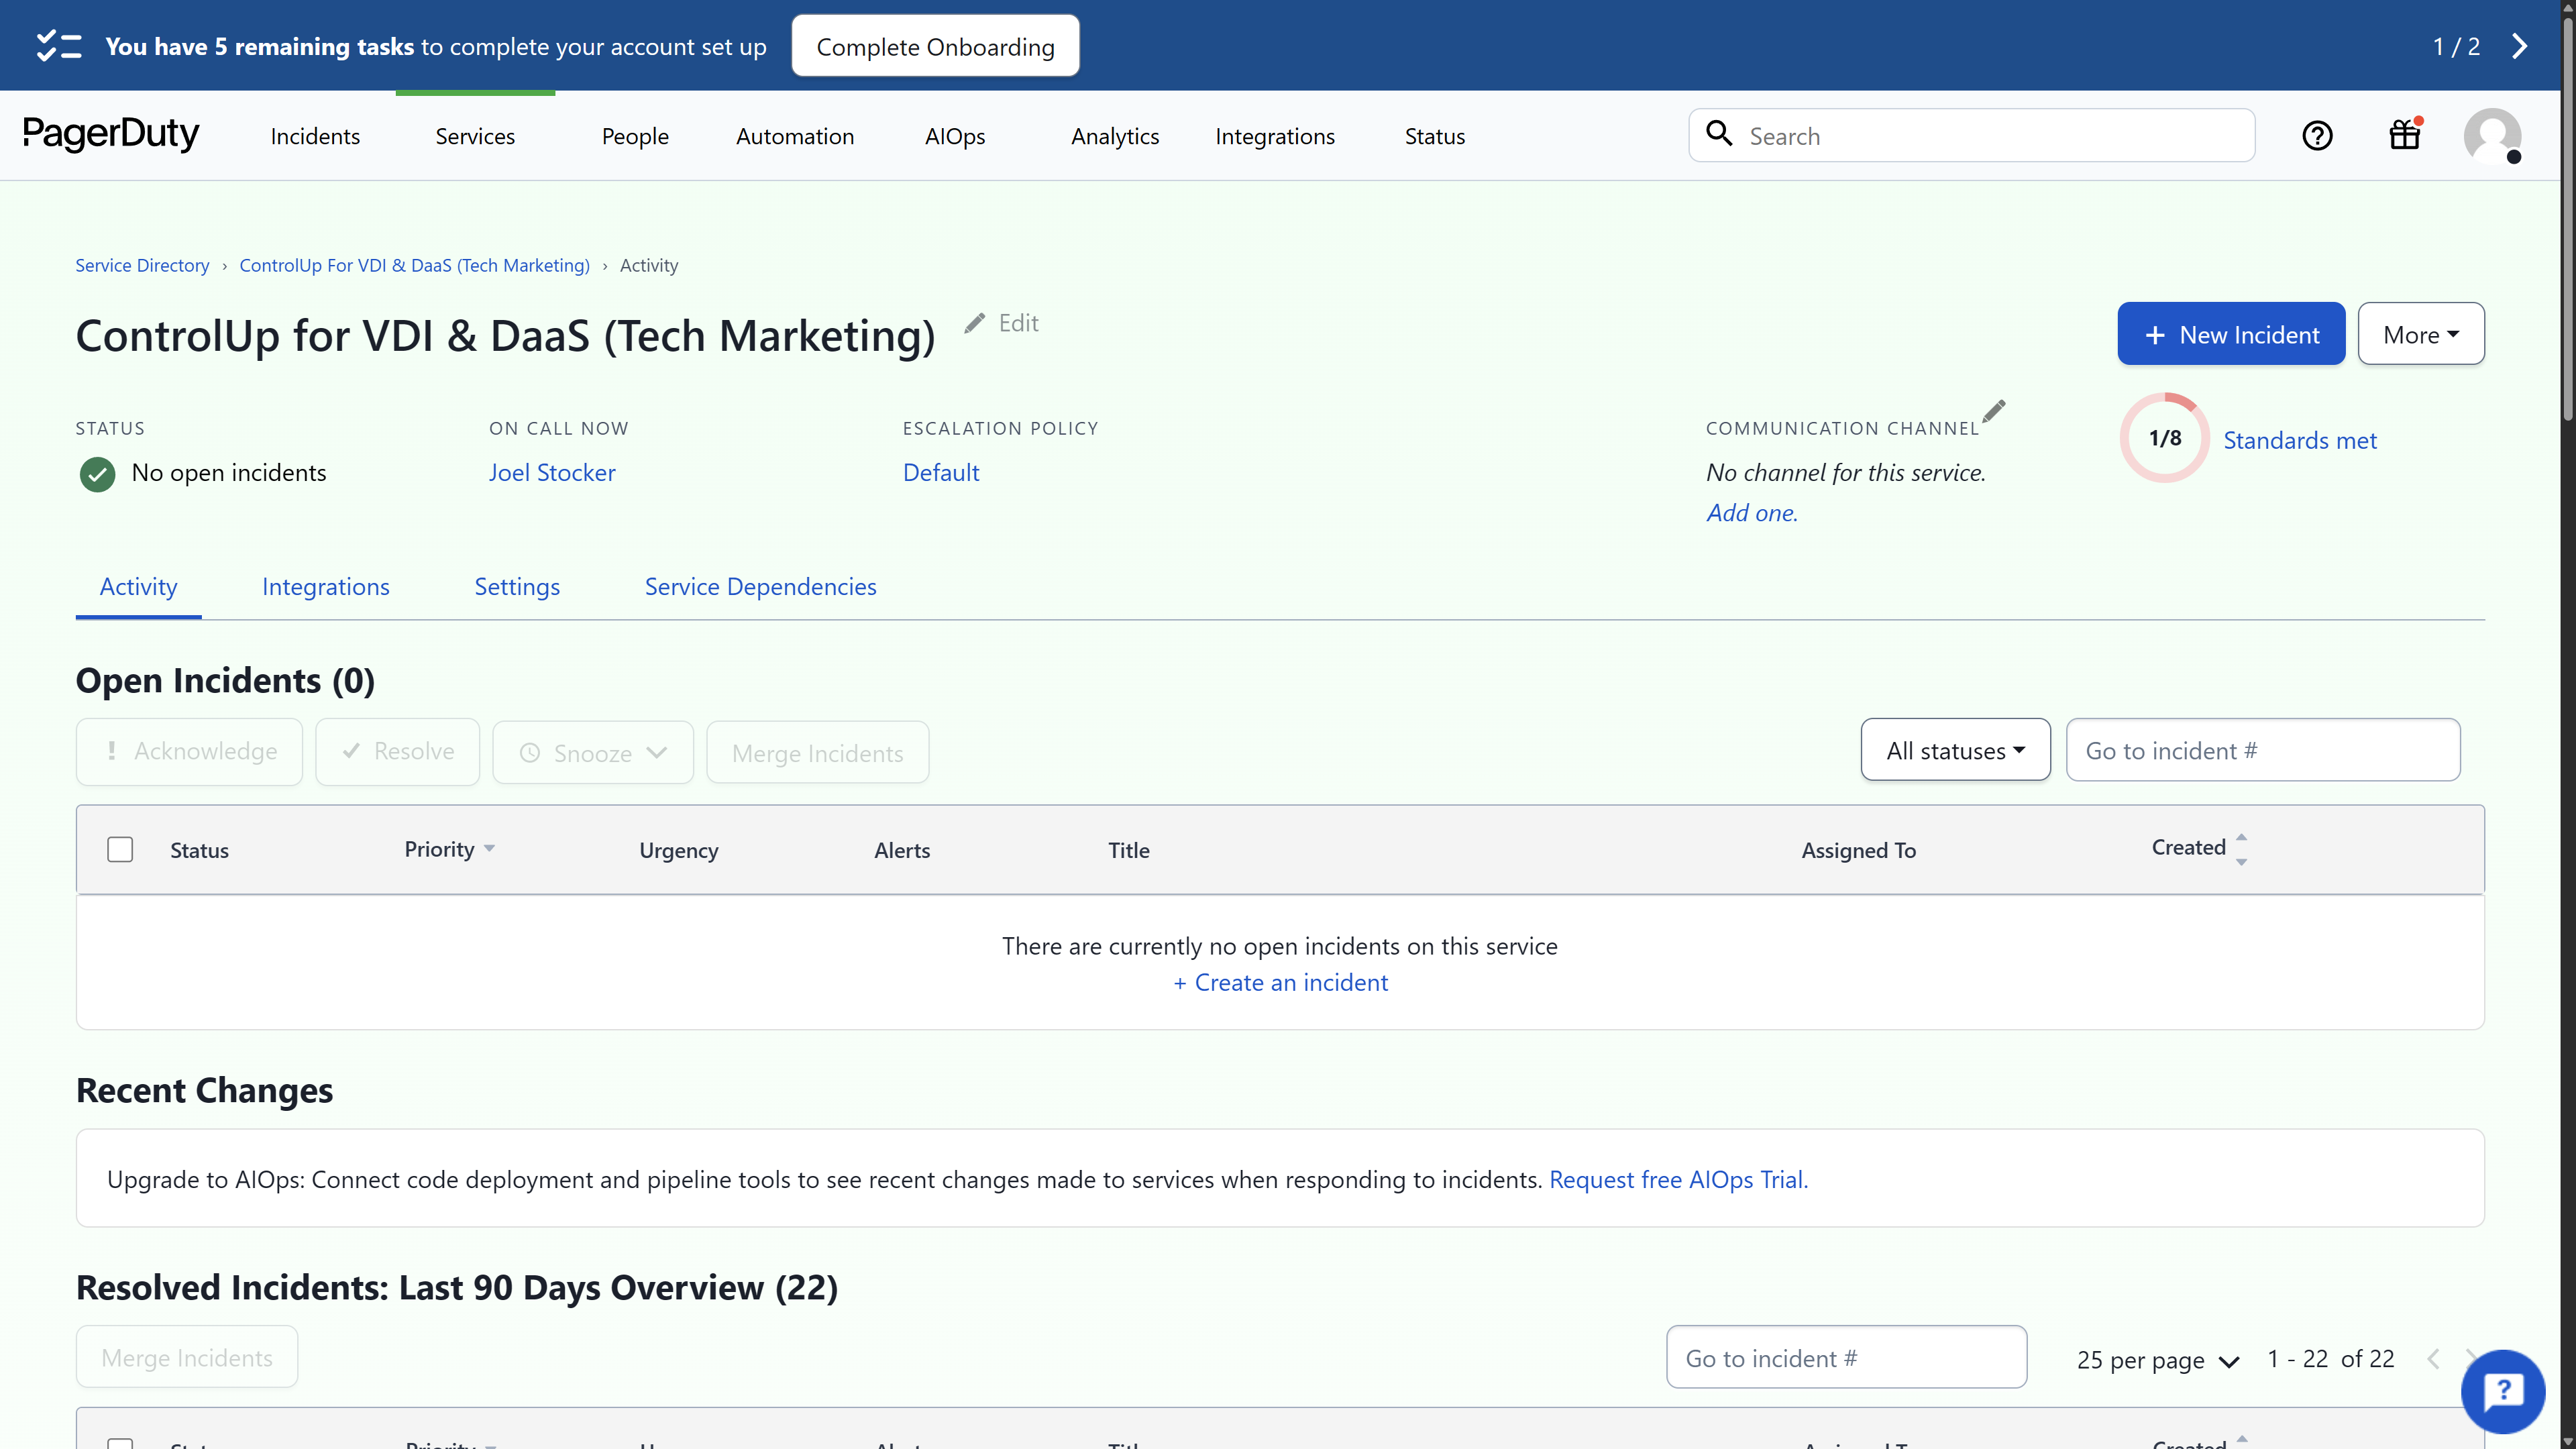
Task: Open the Status nav menu
Action: click(x=1435, y=136)
